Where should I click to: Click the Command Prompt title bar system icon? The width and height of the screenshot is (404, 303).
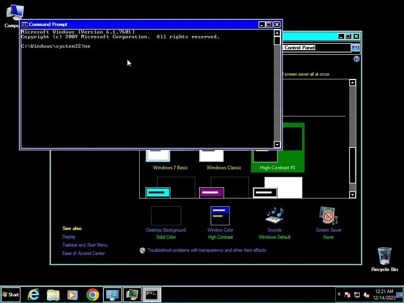(x=25, y=25)
